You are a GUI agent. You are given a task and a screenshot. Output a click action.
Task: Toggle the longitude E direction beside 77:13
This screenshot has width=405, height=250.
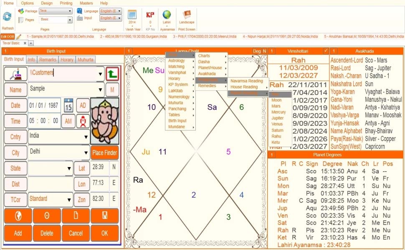click(114, 183)
